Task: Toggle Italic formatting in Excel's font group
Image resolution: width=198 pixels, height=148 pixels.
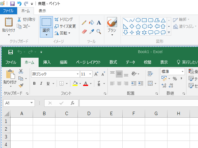Action: (x=41, y=83)
